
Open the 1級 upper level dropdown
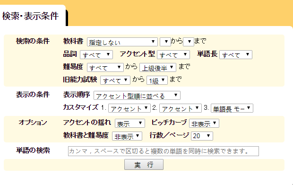[157, 80]
